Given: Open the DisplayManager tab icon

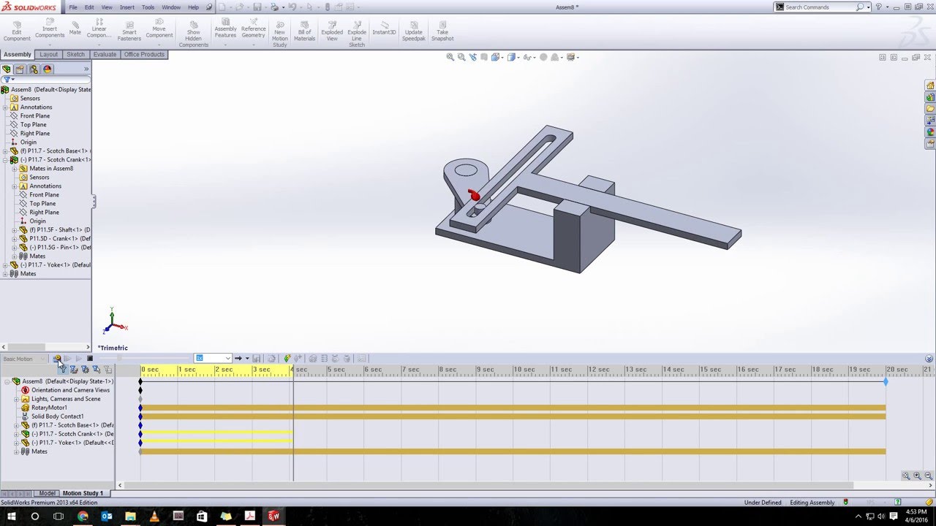Looking at the screenshot, I should 48,69.
